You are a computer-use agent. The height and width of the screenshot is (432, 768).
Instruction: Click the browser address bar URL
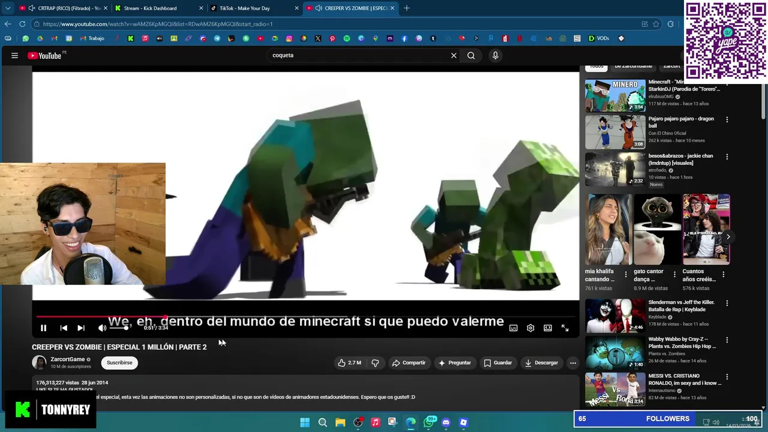158,24
